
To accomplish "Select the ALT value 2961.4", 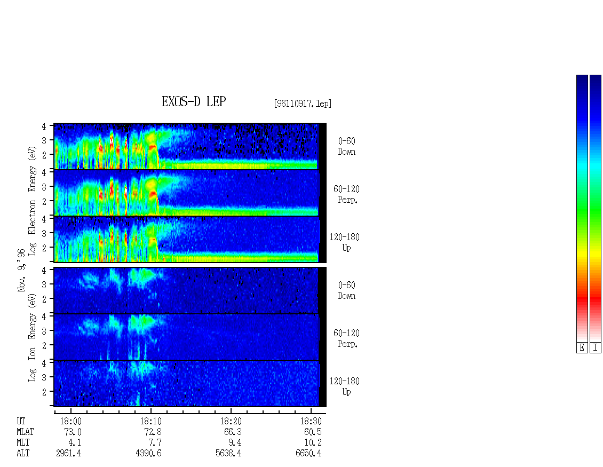I will click(x=68, y=454).
